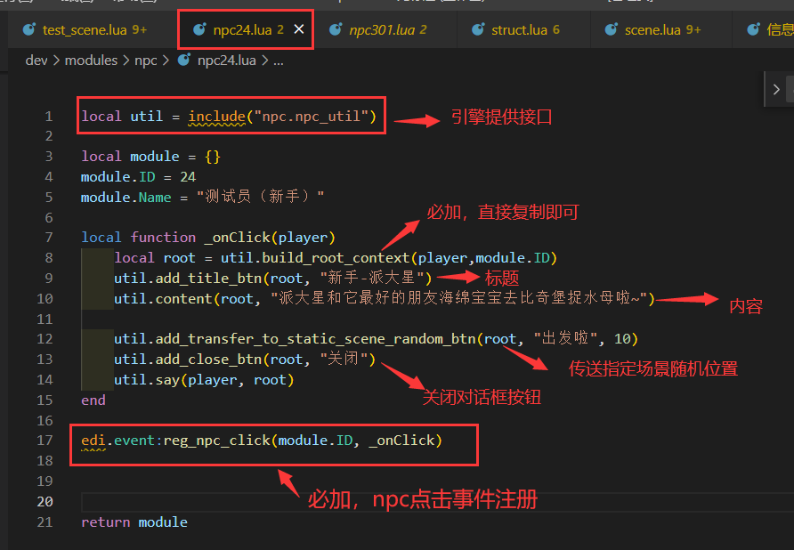The height and width of the screenshot is (550, 794).
Task: Click the underlined 'include' call on line 1
Action: [x=215, y=117]
